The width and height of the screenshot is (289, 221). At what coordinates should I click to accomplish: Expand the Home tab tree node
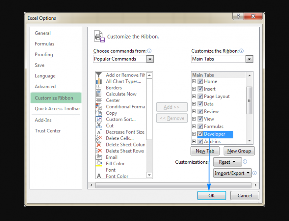click(194, 81)
